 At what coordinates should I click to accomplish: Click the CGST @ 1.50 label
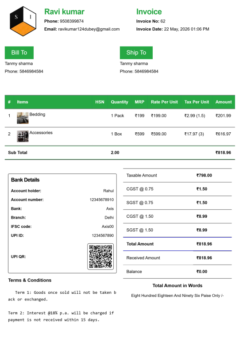coord(140,216)
